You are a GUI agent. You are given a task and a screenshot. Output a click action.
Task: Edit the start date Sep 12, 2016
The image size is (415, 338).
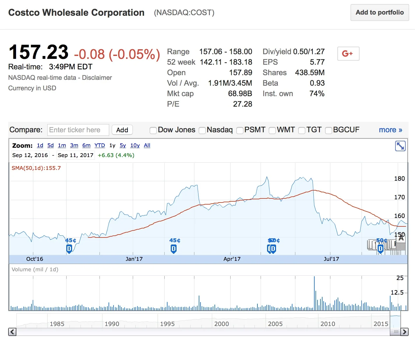click(30, 155)
